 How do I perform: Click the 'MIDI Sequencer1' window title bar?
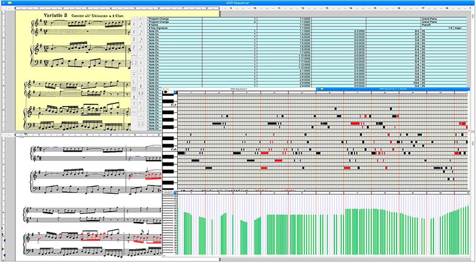pos(239,89)
